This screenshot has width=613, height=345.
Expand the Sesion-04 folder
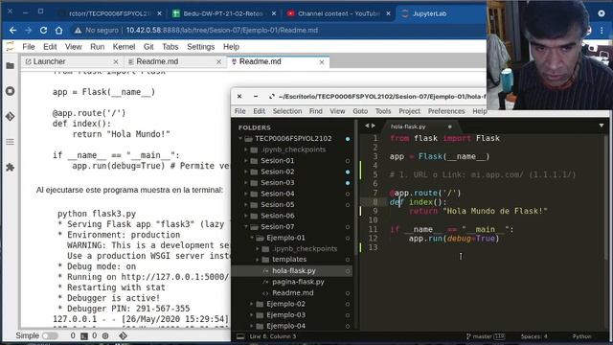point(246,194)
